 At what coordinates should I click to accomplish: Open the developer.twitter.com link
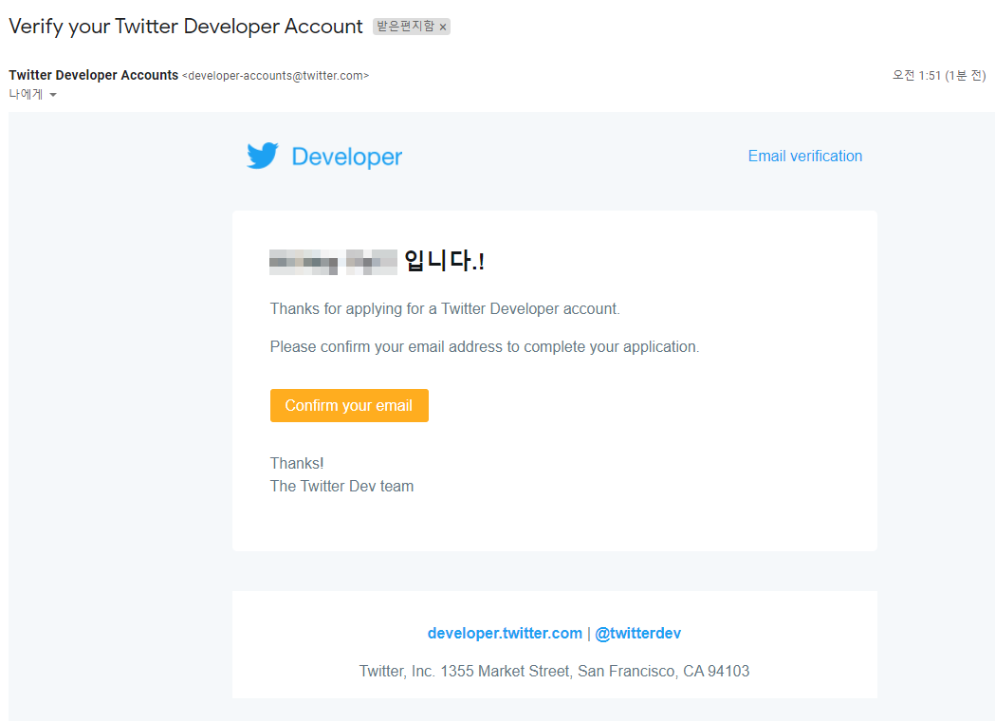505,634
